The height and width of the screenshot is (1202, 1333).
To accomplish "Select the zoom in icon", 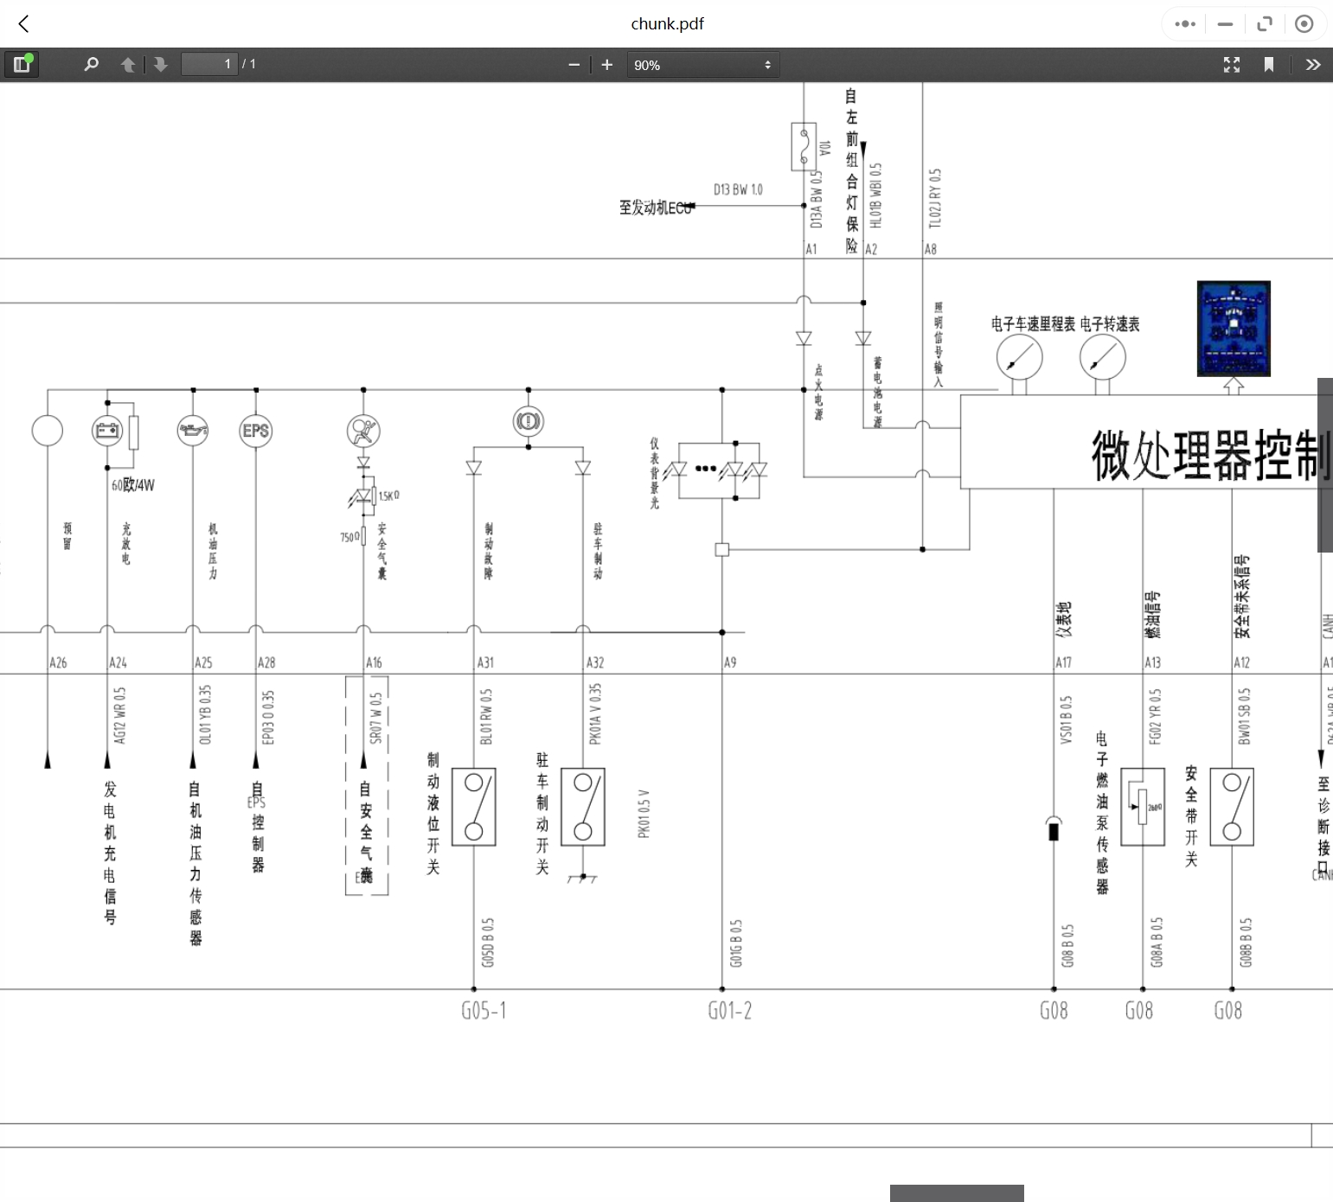I will click(x=606, y=64).
